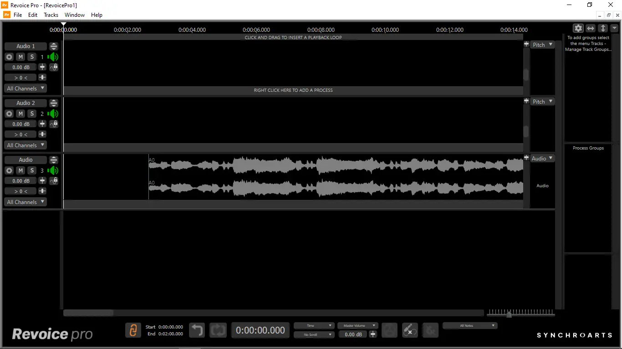Viewport: 622px width, 349px height.
Task: Click the microphone mute icon near transport controls
Action: point(409,330)
